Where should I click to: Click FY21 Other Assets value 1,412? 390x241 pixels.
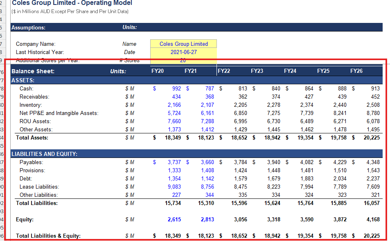pyautogui.click(x=207, y=130)
